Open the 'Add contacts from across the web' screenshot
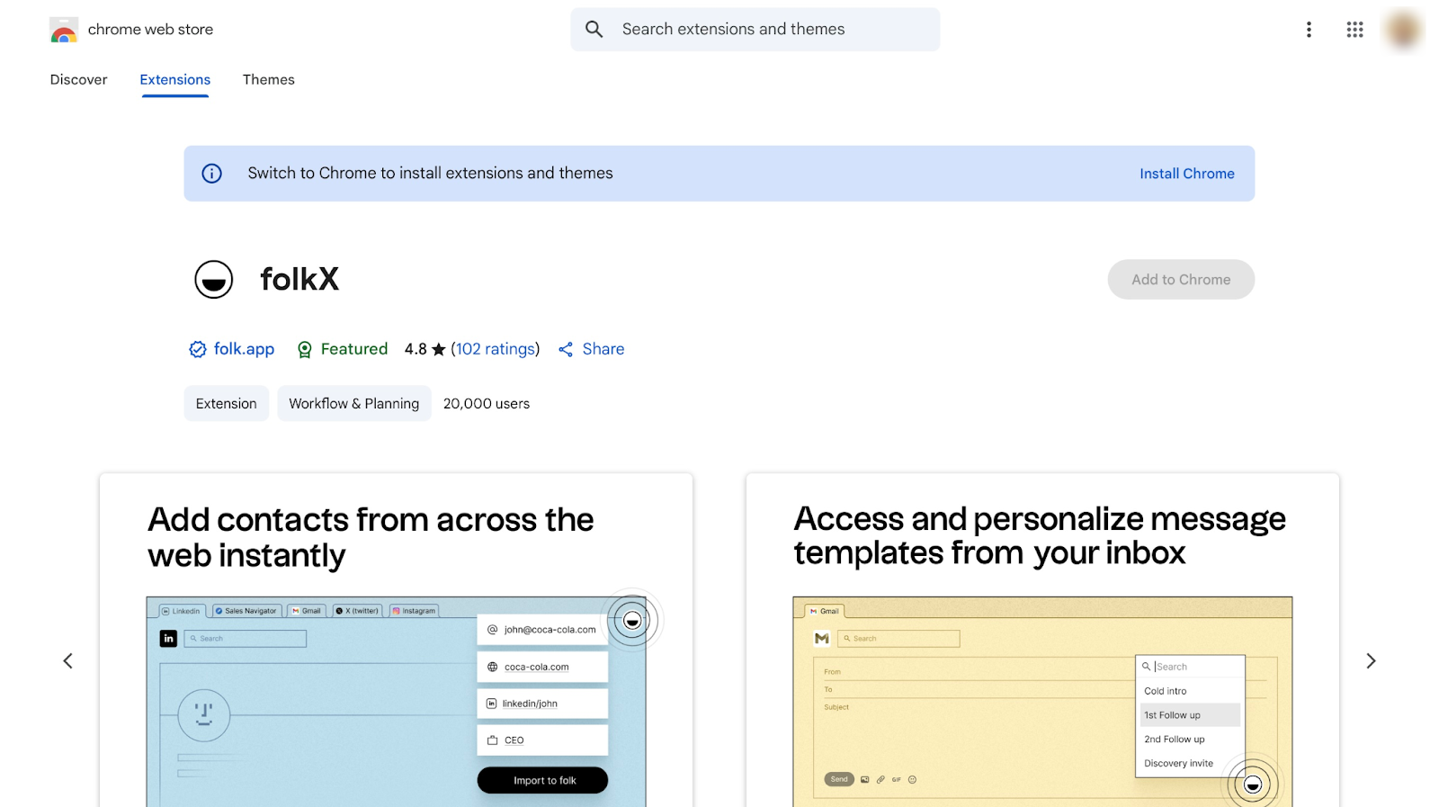The height and width of the screenshot is (807, 1439). [396, 641]
